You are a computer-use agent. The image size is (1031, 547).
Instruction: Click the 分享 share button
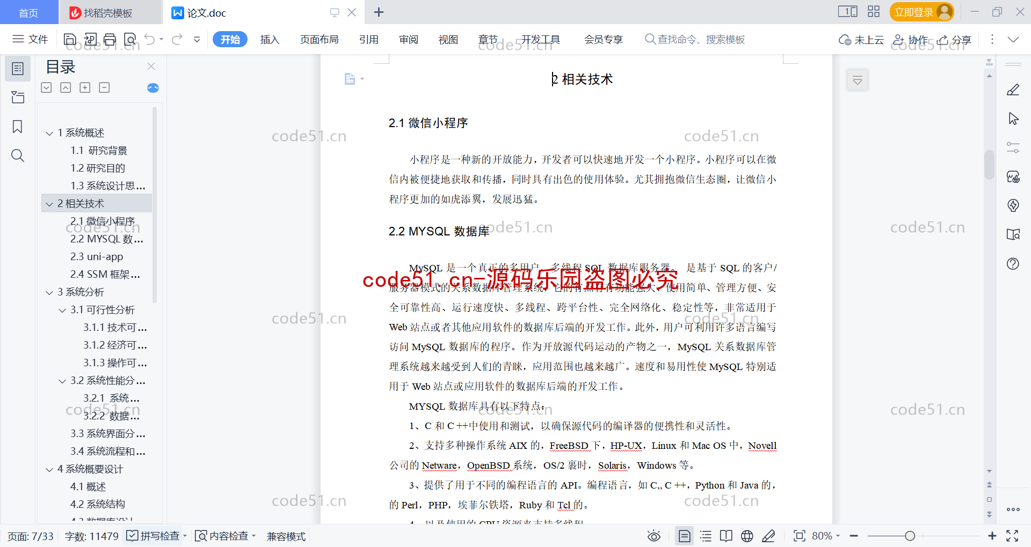pos(955,40)
